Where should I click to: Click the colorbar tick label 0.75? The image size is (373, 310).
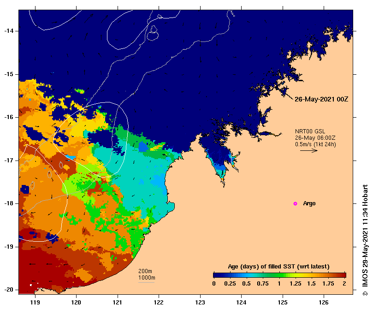pos(263,284)
